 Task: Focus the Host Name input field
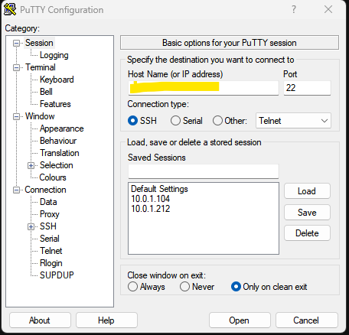click(204, 88)
